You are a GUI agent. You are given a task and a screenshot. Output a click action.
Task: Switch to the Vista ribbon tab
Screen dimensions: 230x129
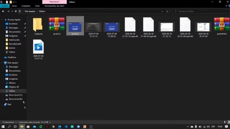coord(37,6)
